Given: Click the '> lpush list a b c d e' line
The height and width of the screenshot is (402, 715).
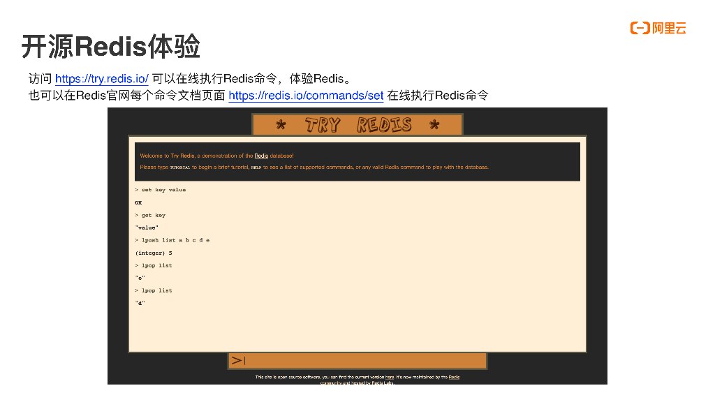Looking at the screenshot, I should tap(172, 240).
